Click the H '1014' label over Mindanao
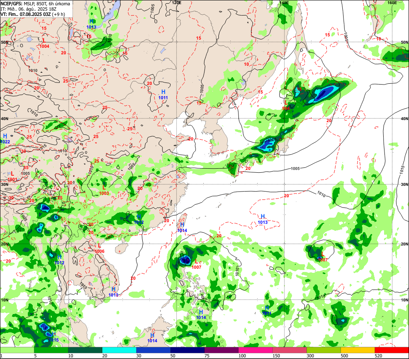 [201, 318]
